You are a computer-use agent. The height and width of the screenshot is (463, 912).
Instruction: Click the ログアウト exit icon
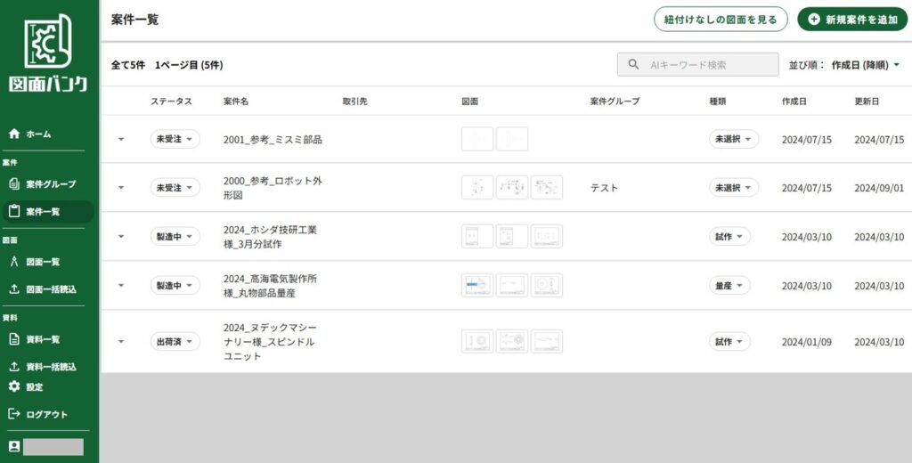14,414
